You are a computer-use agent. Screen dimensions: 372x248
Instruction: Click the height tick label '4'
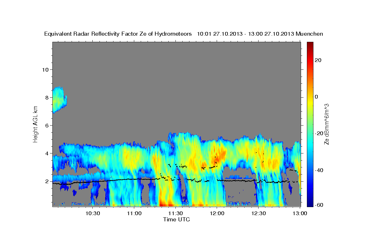tap(46, 153)
